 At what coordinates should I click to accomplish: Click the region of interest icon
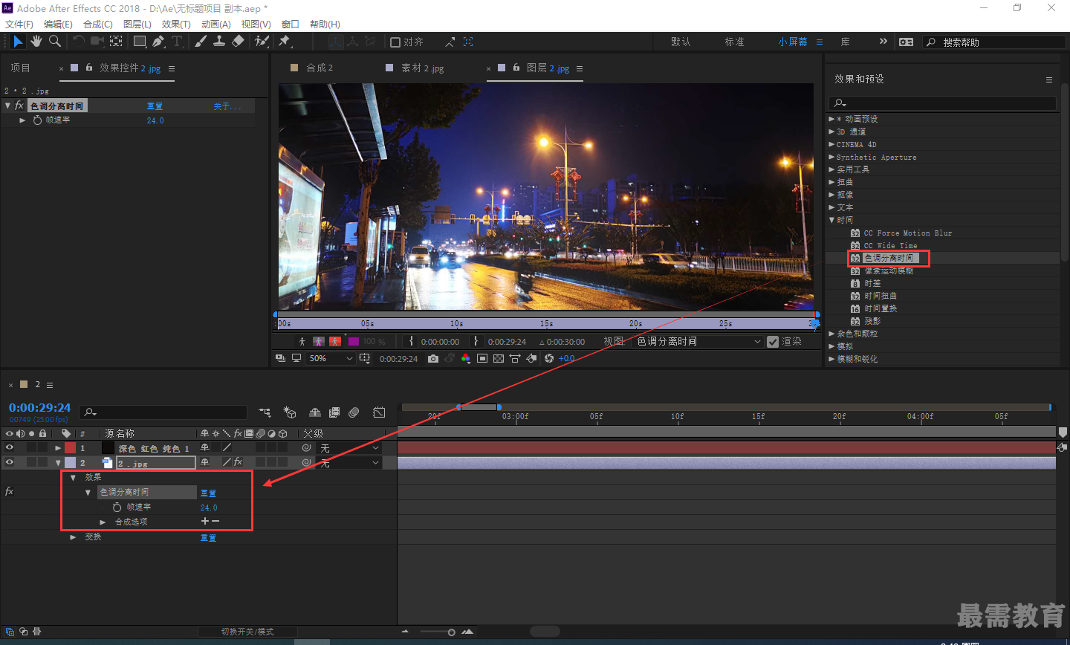pos(482,358)
